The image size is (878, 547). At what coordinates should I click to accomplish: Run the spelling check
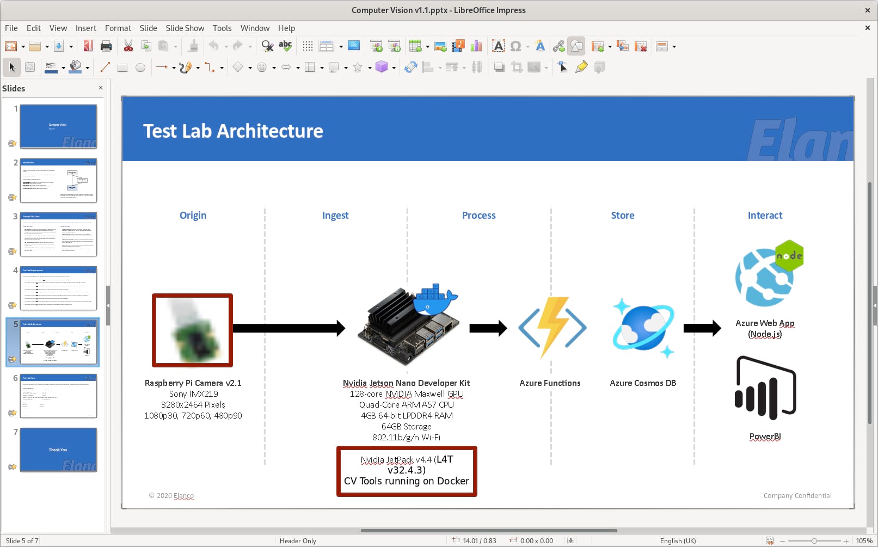pyautogui.click(x=285, y=46)
